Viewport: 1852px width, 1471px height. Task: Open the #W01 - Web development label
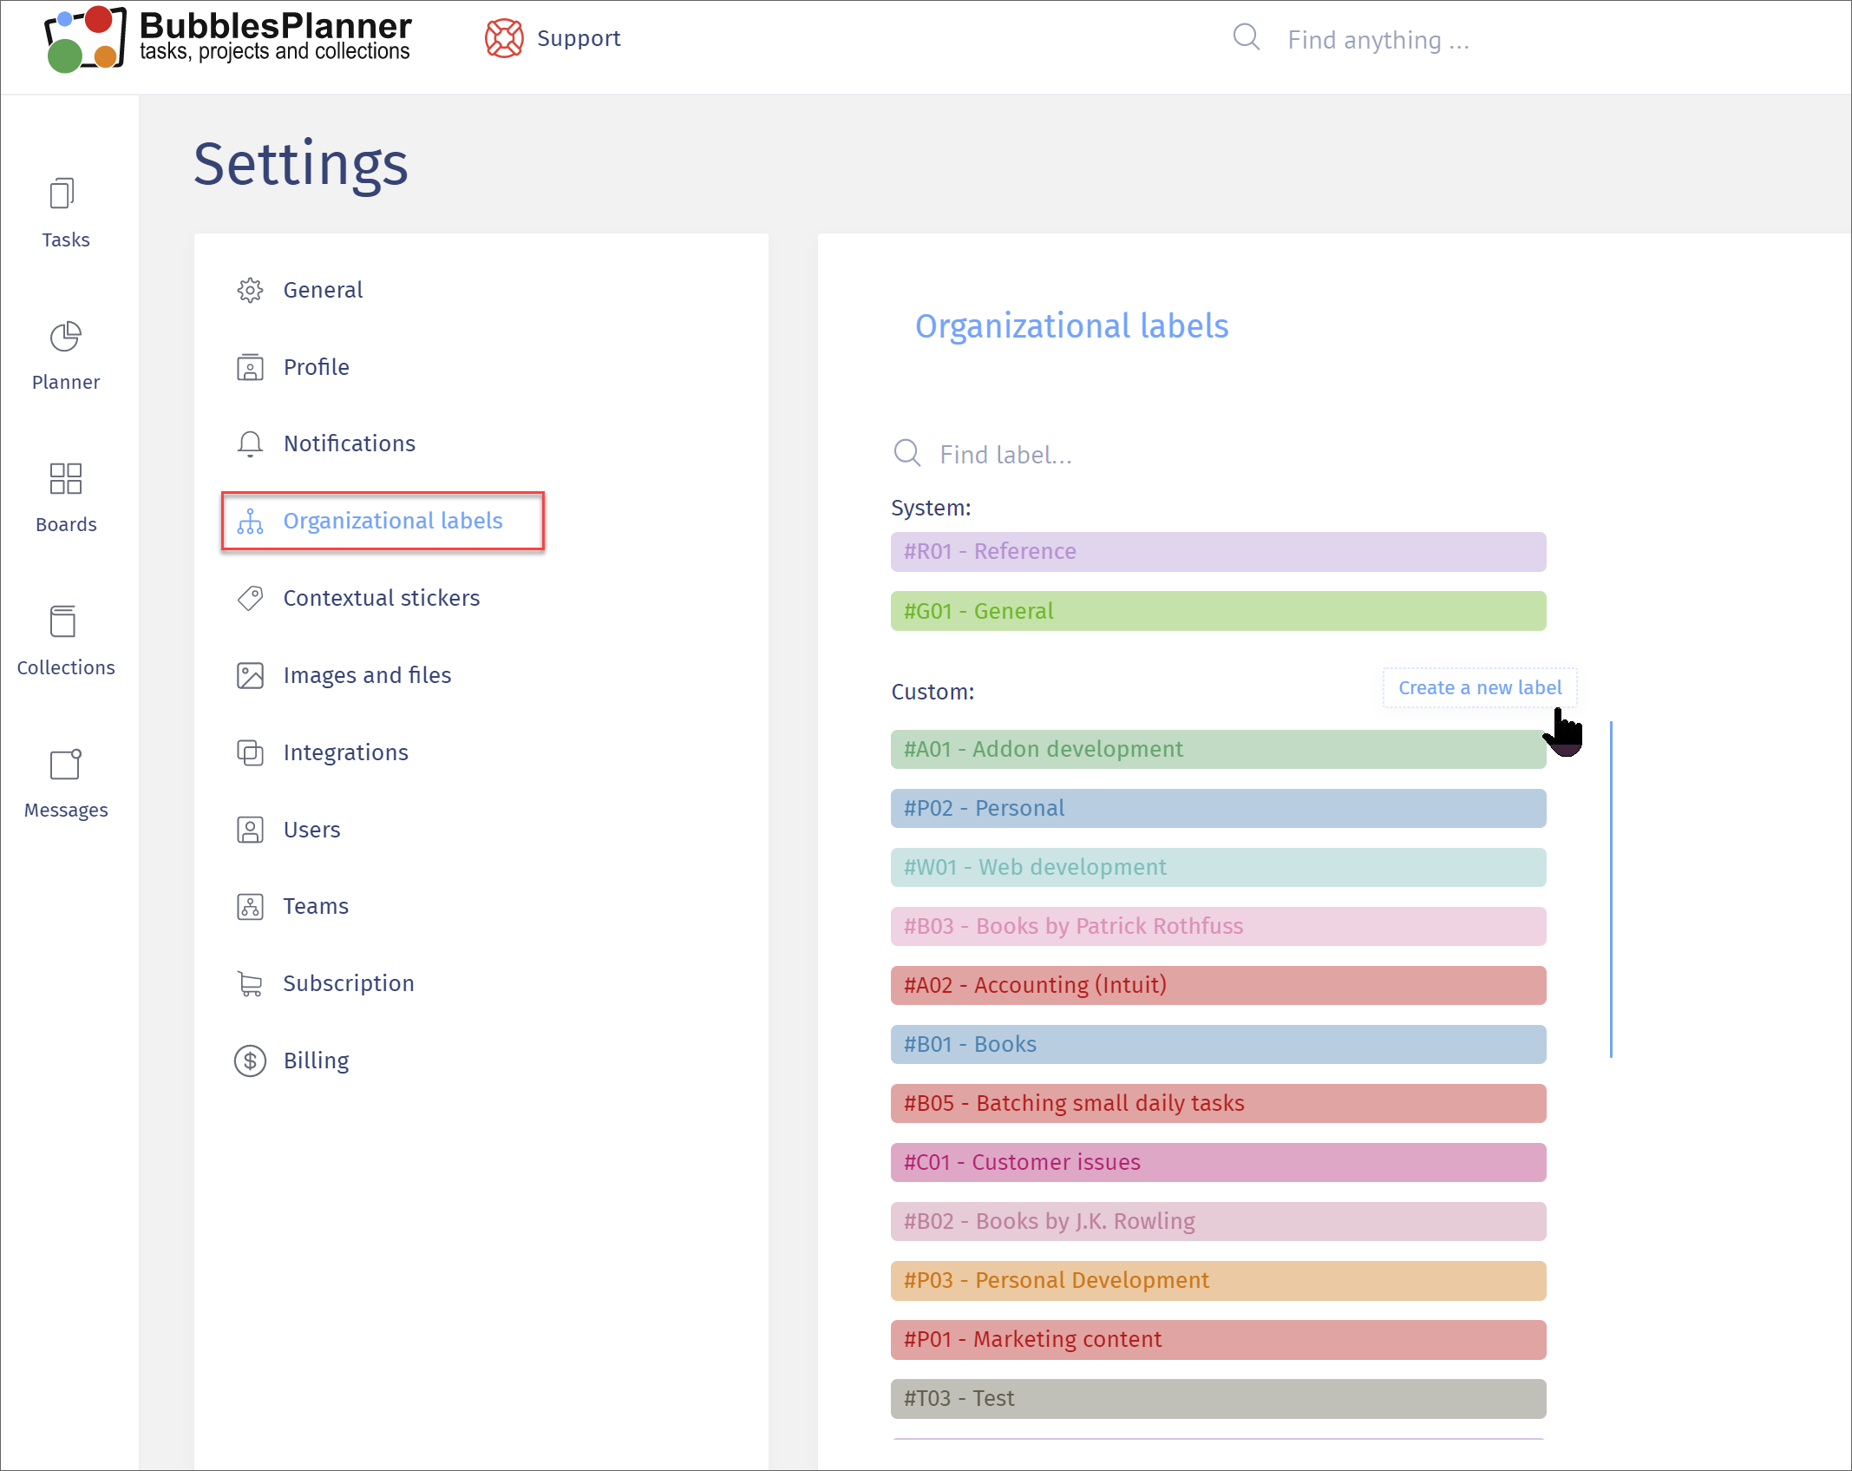(x=1218, y=867)
